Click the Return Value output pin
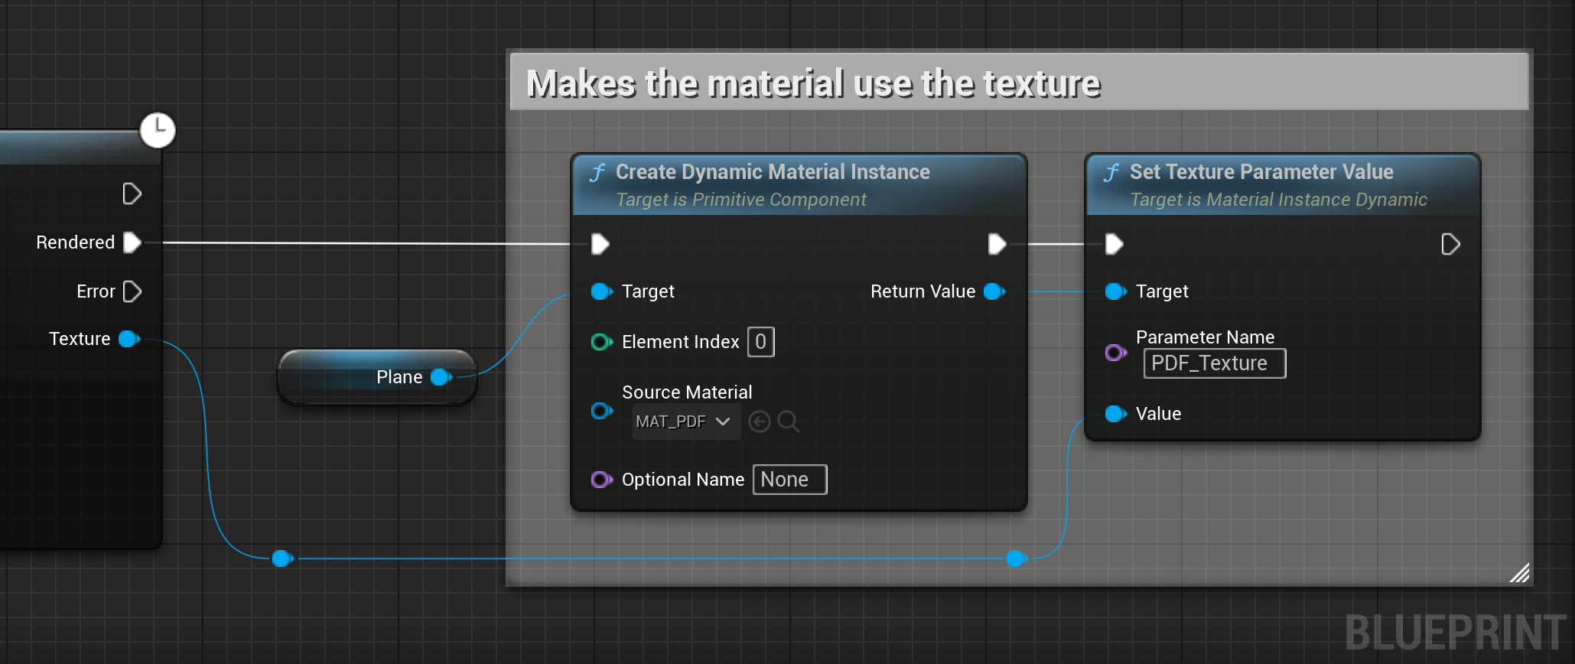1575x664 pixels. 994,291
